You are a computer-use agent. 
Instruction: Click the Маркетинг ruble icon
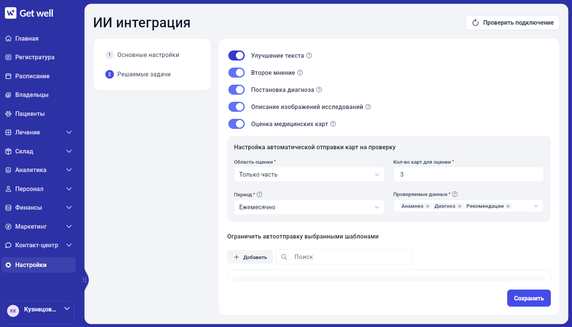8,226
